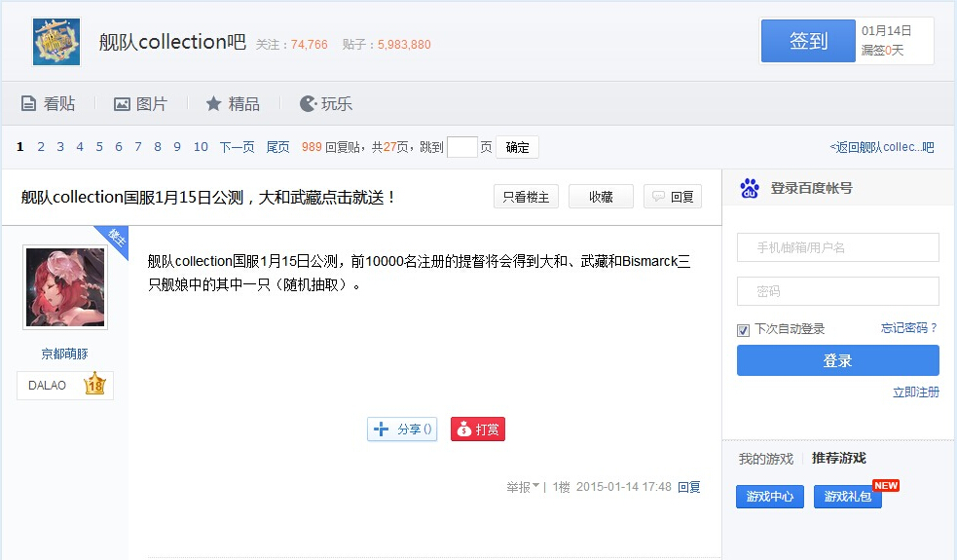
Task: Open 游戏礼包 game gift pack button
Action: (x=847, y=497)
